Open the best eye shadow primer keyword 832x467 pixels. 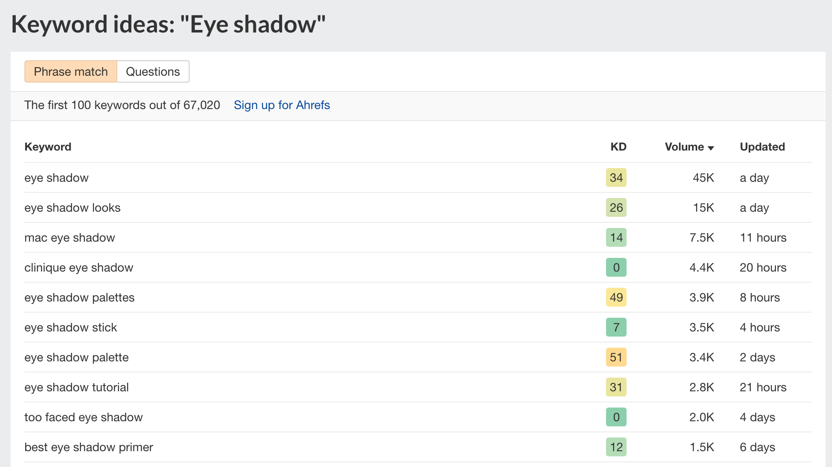pos(89,447)
